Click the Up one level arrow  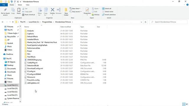coord(13,22)
